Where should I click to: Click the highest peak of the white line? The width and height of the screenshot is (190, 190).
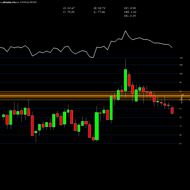point(125,31)
